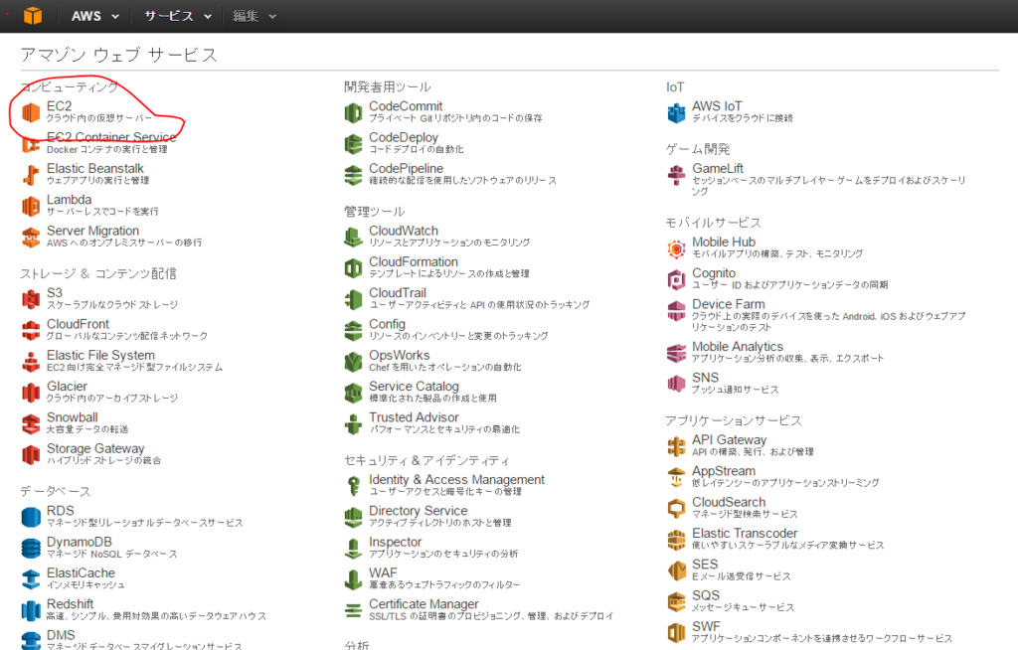Open the DMS service link
The width and height of the screenshot is (1018, 650).
pyautogui.click(x=61, y=635)
